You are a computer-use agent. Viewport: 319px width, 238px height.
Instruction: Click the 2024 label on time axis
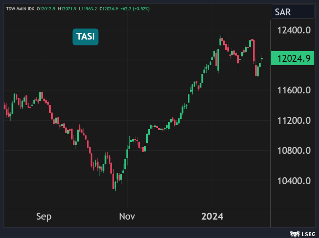click(x=212, y=216)
